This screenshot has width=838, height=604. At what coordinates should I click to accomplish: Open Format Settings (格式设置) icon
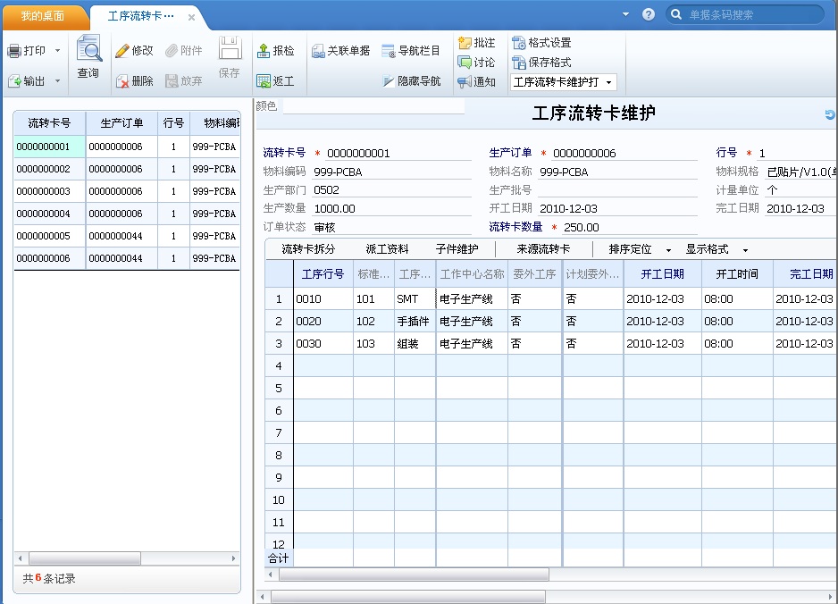click(x=519, y=43)
